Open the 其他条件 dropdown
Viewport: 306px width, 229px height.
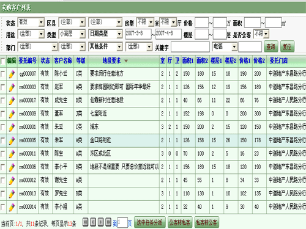pyautogui.click(x=105, y=46)
